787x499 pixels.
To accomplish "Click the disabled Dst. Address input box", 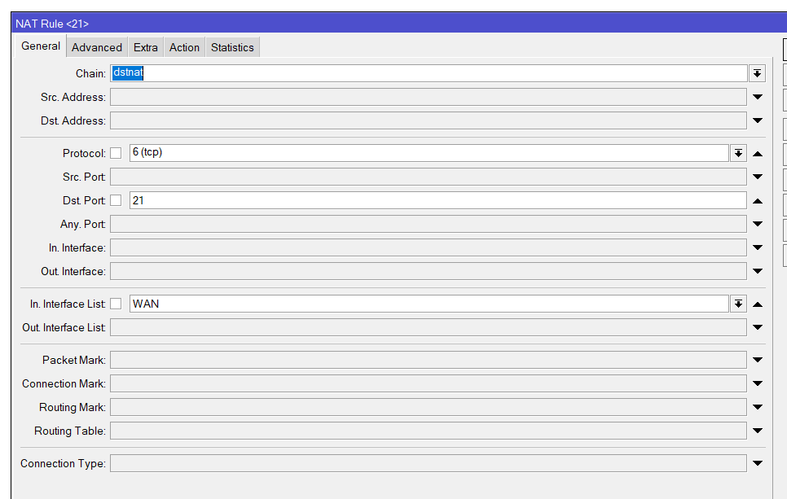I will click(x=429, y=120).
